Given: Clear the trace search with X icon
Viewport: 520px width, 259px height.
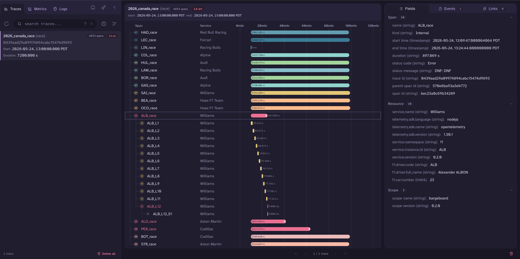Looking at the screenshot, I should pyautogui.click(x=92, y=24).
